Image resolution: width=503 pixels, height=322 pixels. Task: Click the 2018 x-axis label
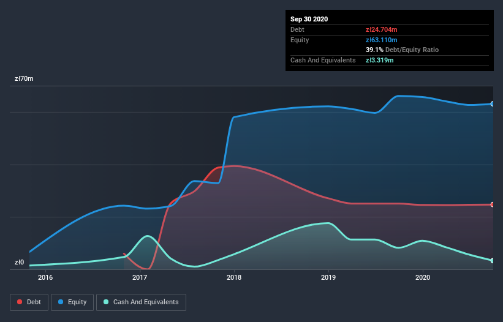234,277
